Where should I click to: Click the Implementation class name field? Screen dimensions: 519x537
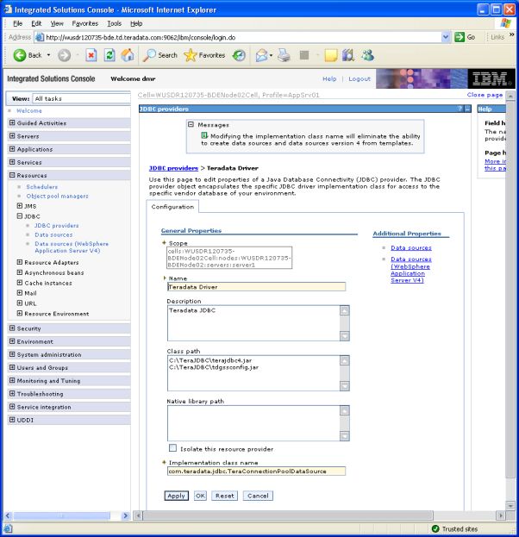point(256,471)
